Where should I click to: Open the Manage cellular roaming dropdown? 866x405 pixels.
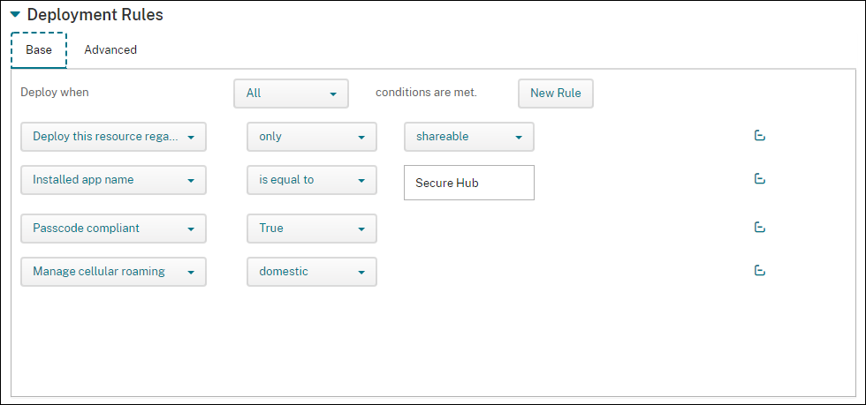113,272
